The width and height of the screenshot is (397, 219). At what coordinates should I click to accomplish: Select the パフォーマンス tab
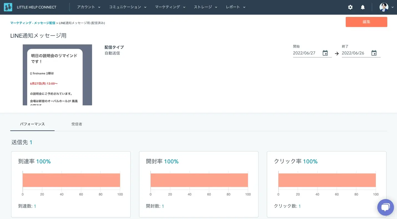click(x=32, y=124)
